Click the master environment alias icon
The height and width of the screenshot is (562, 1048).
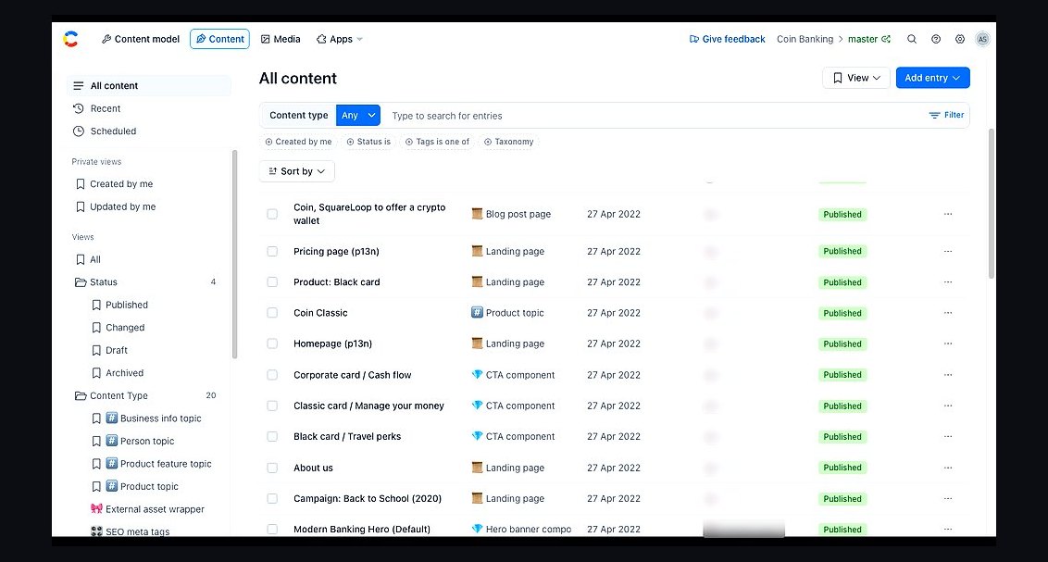886,40
